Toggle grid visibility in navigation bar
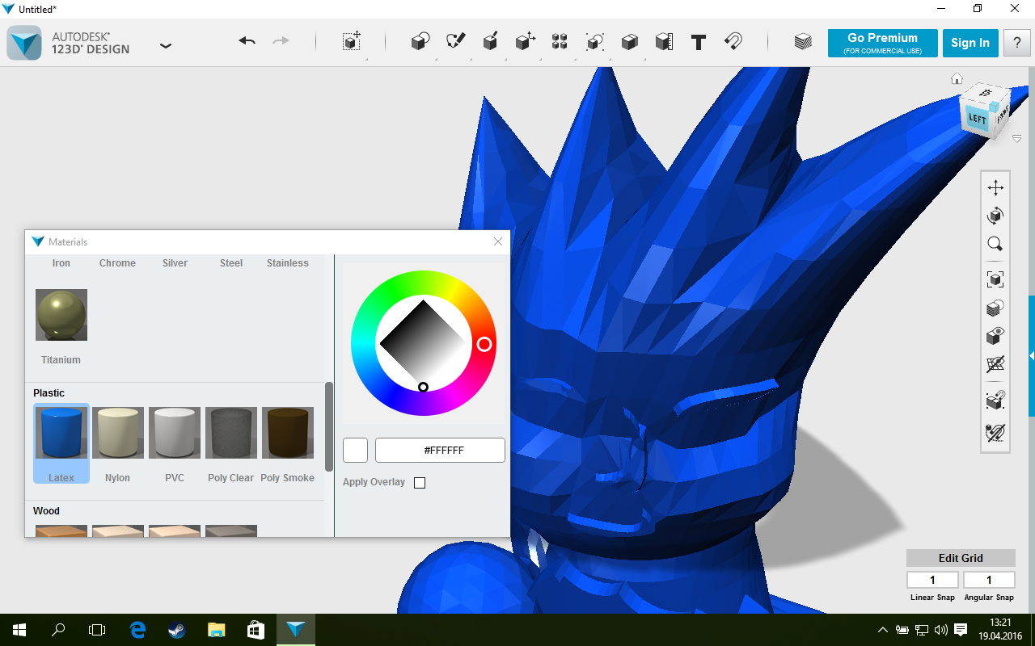1035x646 pixels. pos(995,364)
